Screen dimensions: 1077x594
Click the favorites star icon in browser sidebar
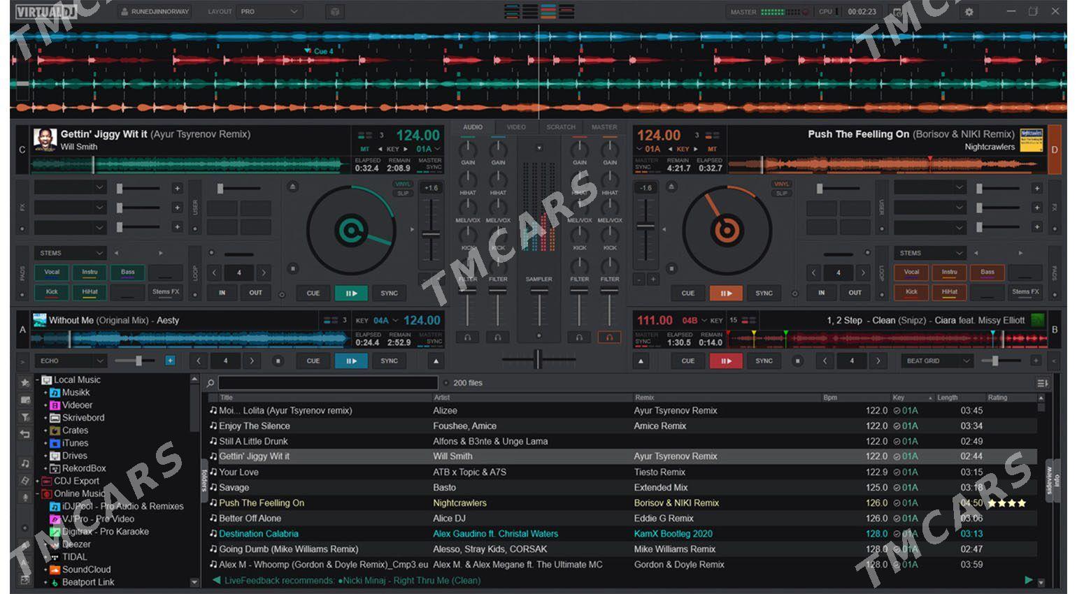pos(25,382)
